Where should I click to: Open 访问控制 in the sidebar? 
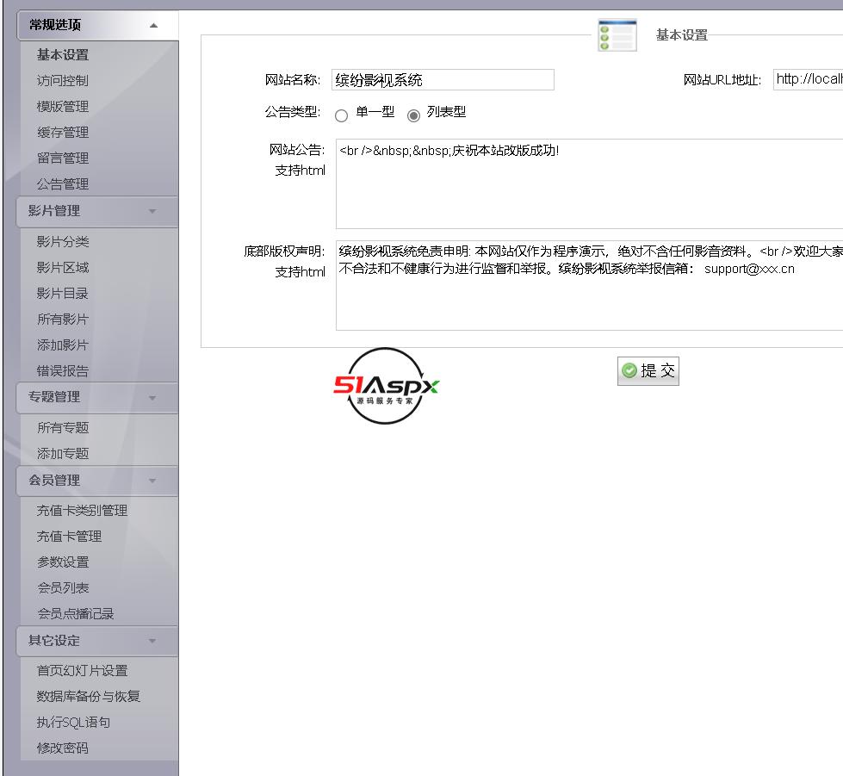[62, 81]
